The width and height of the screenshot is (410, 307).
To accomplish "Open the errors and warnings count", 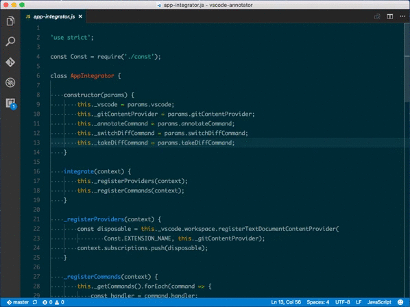I will 53,302.
